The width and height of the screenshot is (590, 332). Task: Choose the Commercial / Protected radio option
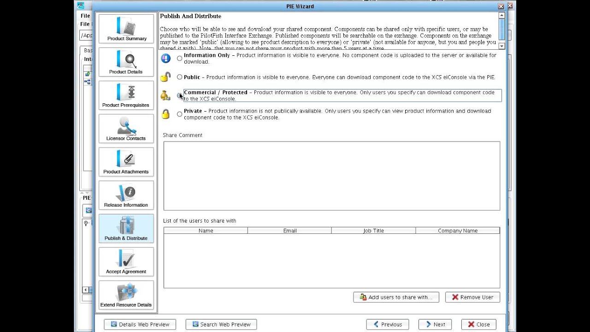tap(180, 95)
